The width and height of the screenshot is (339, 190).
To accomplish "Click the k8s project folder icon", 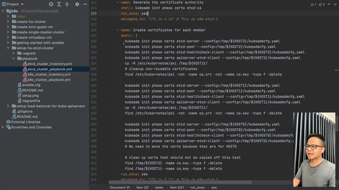I will click(8, 11).
